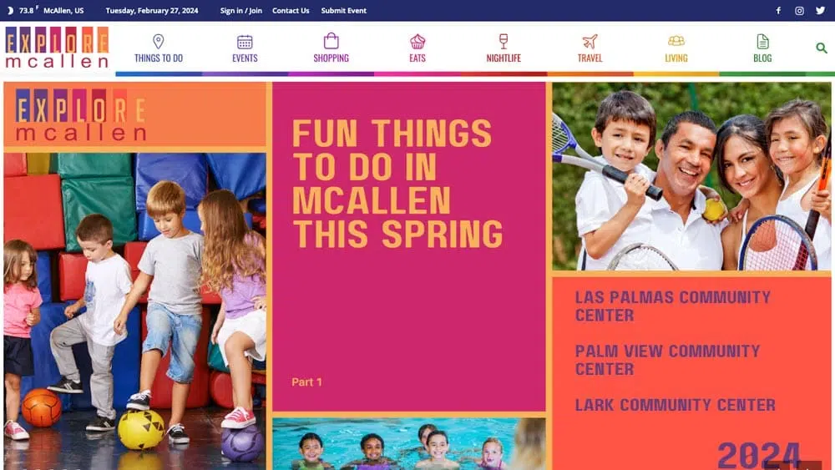Click the Shopping bag icon
The width and height of the screenshot is (835, 470).
331,41
